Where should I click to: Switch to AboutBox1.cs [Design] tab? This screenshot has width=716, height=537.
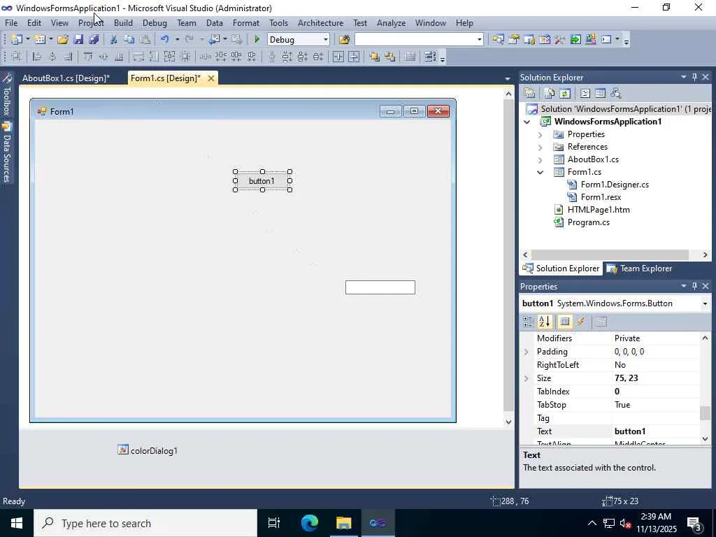point(66,78)
